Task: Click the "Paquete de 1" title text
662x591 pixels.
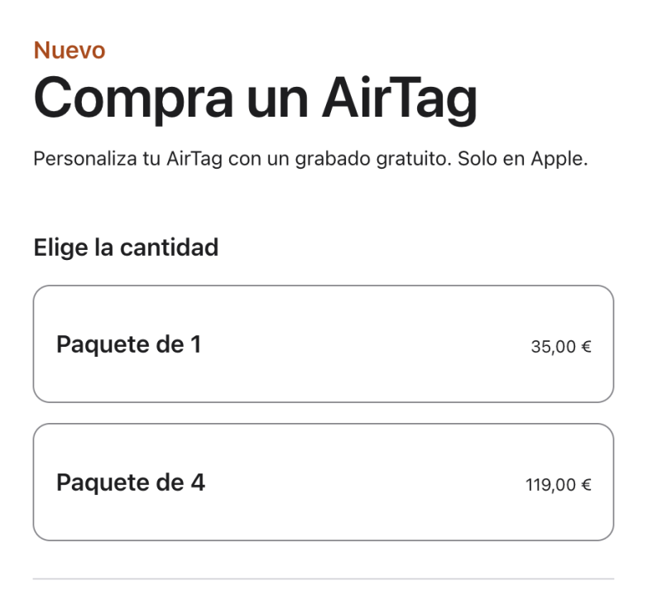Action: pos(128,344)
